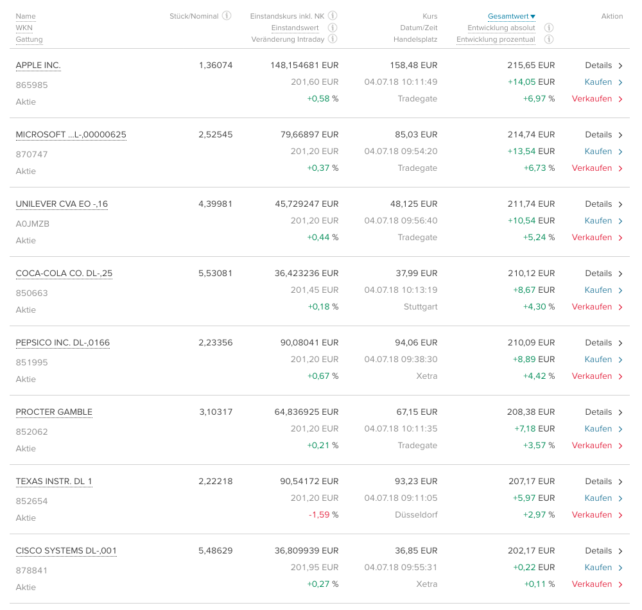Click Kaufen for Texas Instruments

pyautogui.click(x=604, y=498)
